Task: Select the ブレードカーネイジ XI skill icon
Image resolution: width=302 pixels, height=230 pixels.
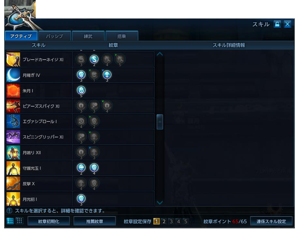Action: 13,59
